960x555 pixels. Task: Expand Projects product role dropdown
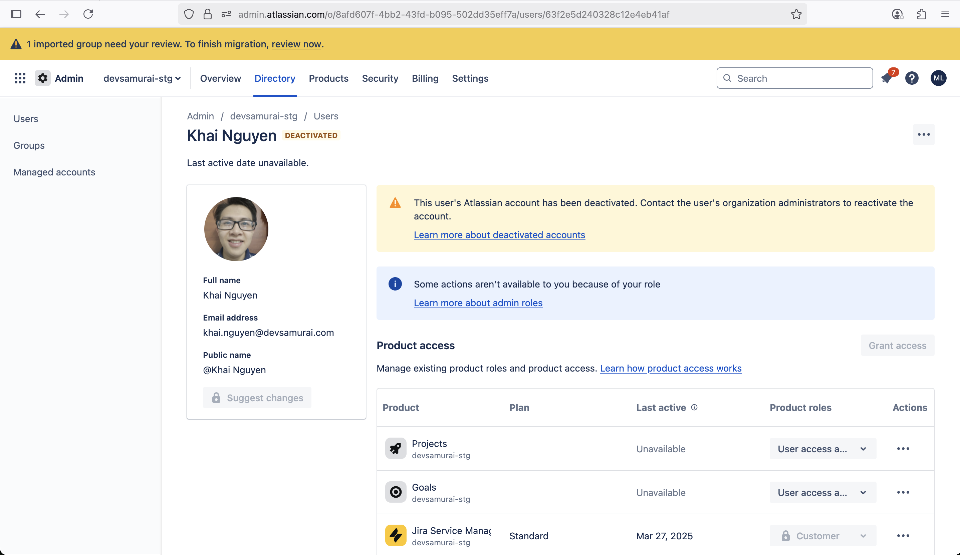(x=822, y=449)
